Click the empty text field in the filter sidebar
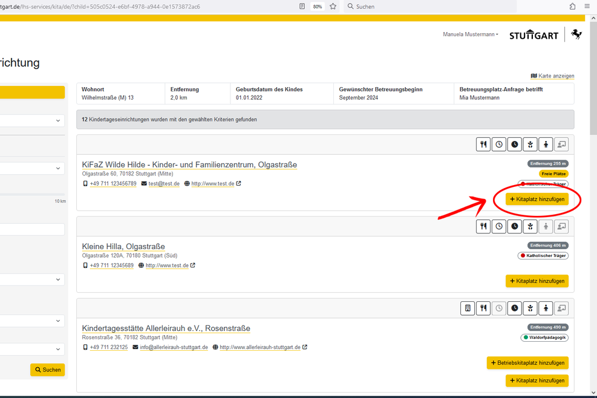Image resolution: width=597 pixels, height=398 pixels. 32,229
